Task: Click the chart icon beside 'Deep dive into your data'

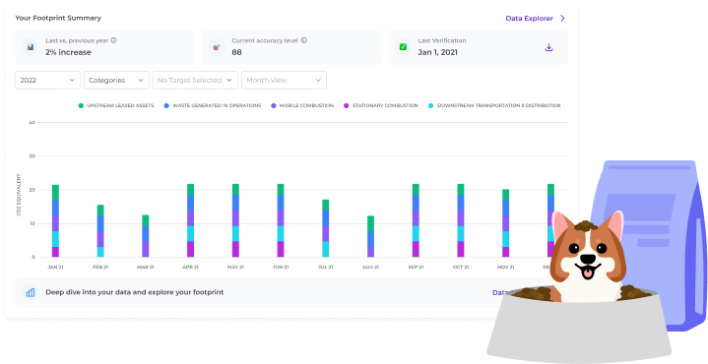Action: tap(31, 292)
